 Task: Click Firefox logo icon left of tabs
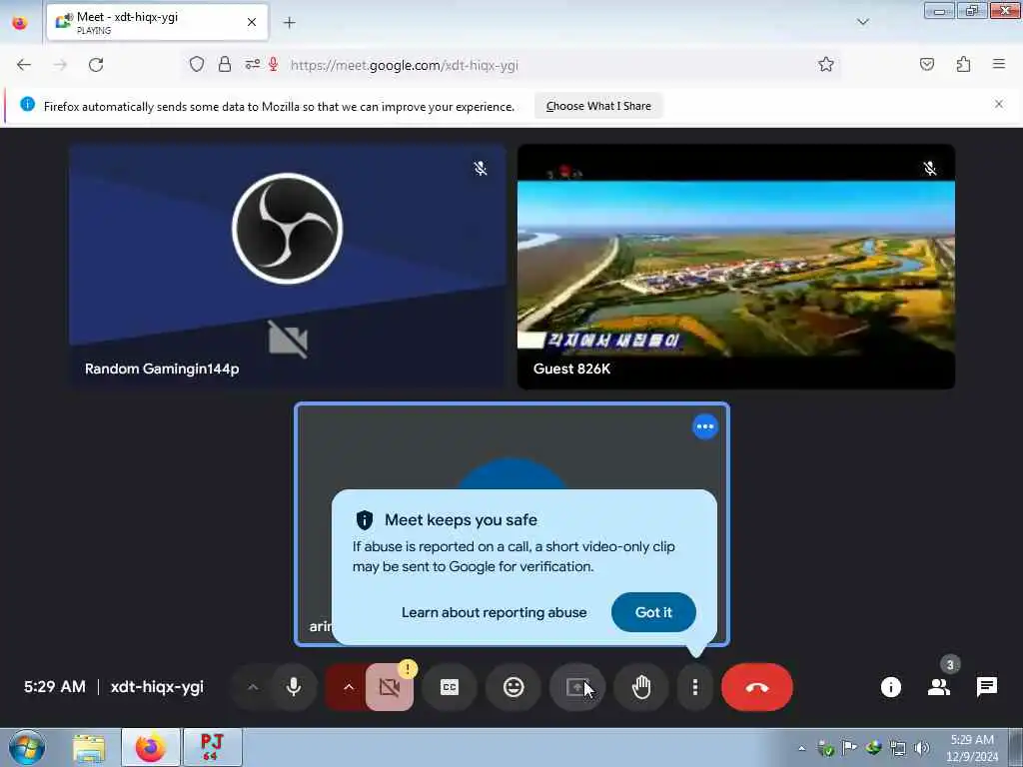20,22
